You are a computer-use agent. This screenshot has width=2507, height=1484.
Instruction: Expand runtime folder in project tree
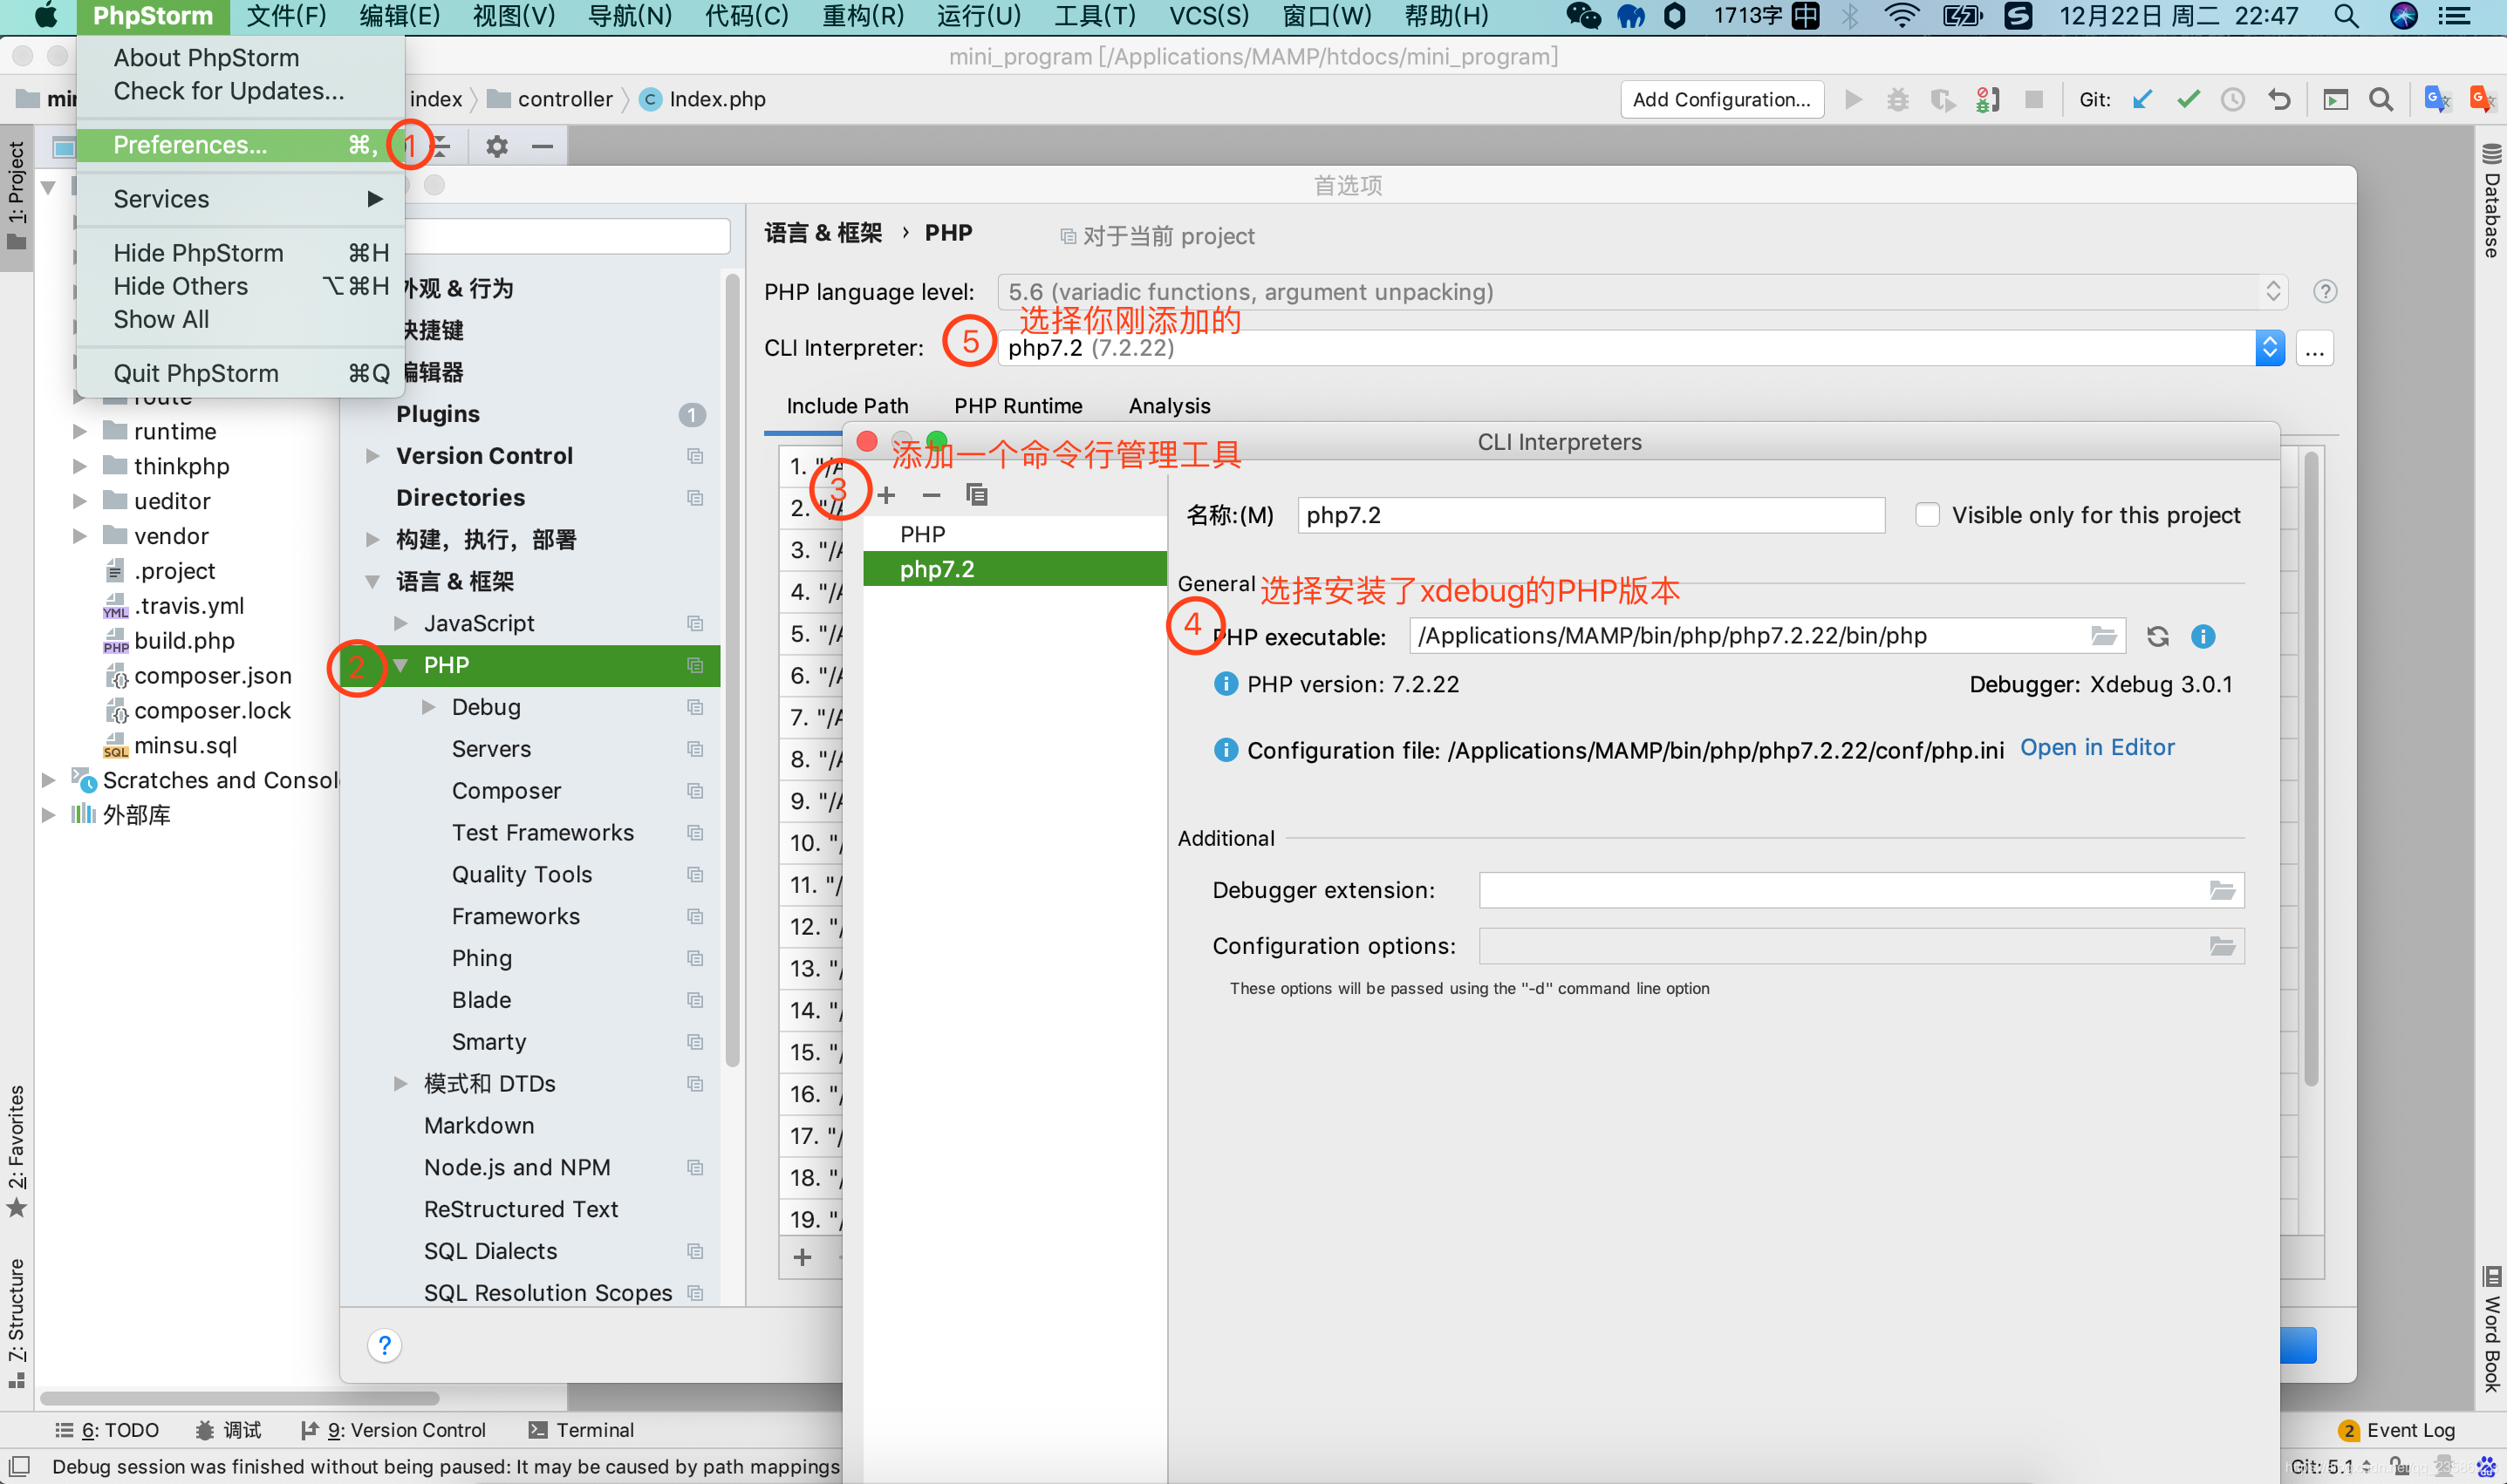79,432
